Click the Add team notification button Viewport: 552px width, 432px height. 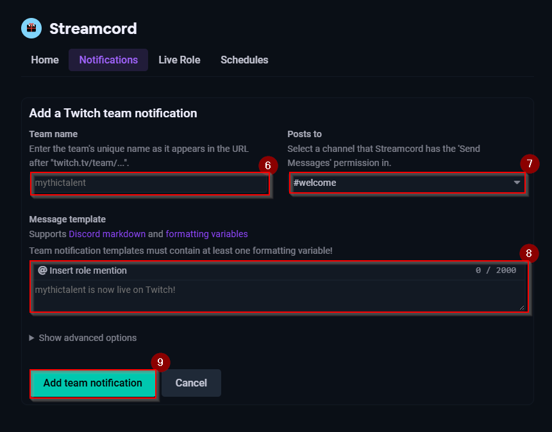pyautogui.click(x=92, y=383)
